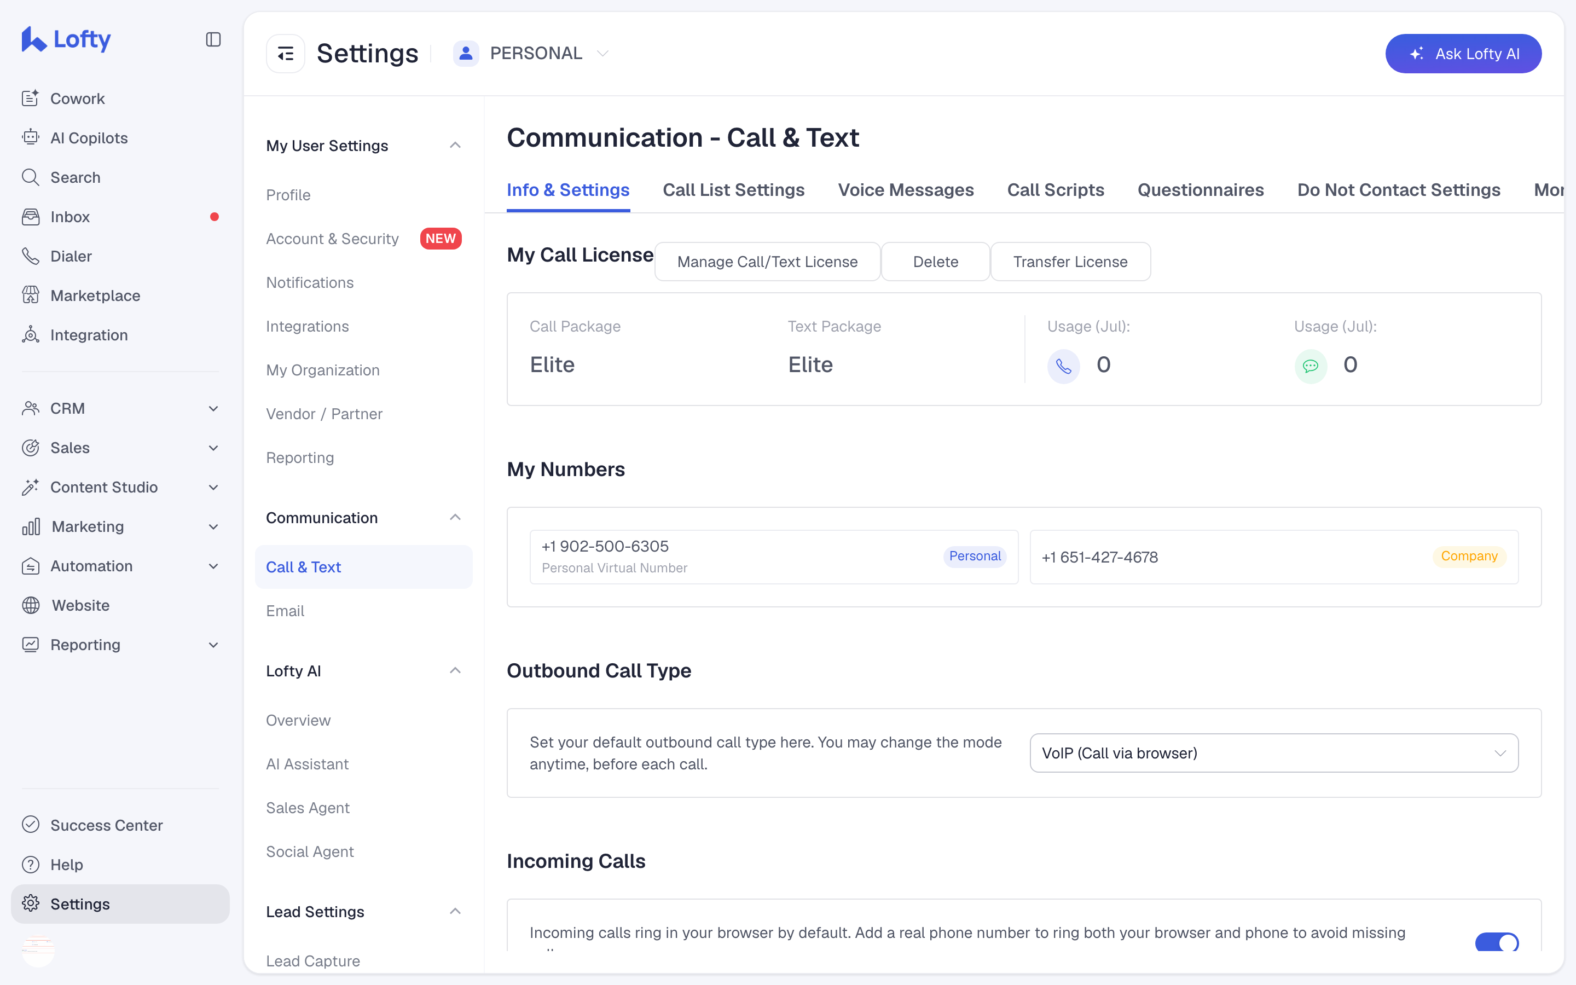Click the Delete license button
1576x985 pixels.
pos(935,261)
